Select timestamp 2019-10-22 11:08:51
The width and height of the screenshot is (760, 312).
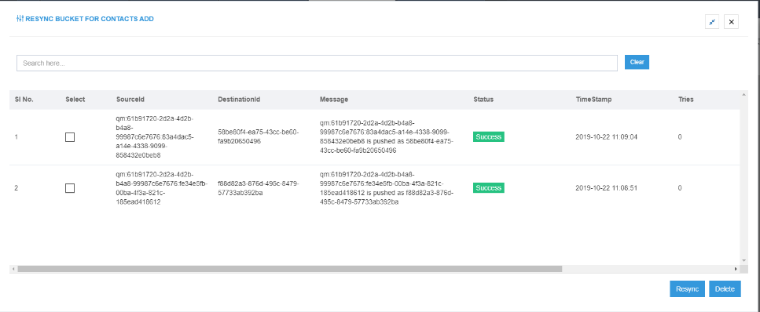click(x=607, y=187)
